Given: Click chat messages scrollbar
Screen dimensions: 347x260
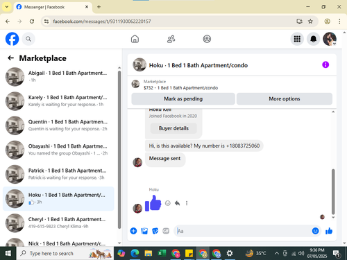Looking at the screenshot, I should pos(333,191).
